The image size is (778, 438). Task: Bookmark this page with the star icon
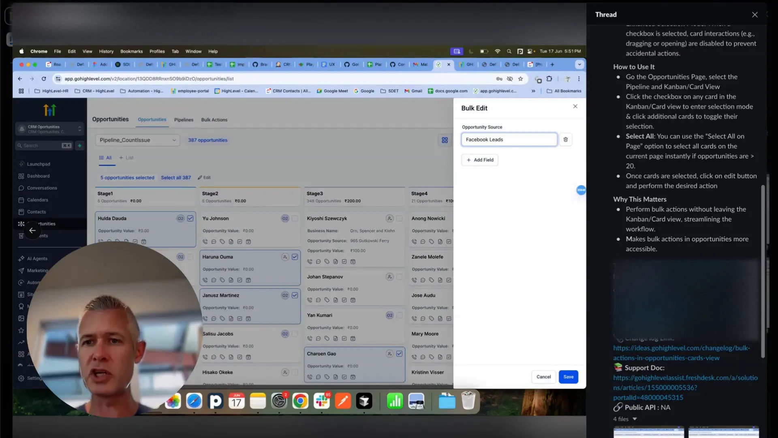tap(520, 79)
